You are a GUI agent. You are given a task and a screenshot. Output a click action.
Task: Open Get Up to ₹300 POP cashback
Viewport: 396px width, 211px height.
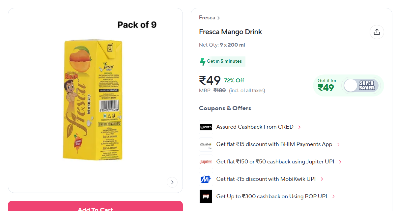(x=271, y=197)
